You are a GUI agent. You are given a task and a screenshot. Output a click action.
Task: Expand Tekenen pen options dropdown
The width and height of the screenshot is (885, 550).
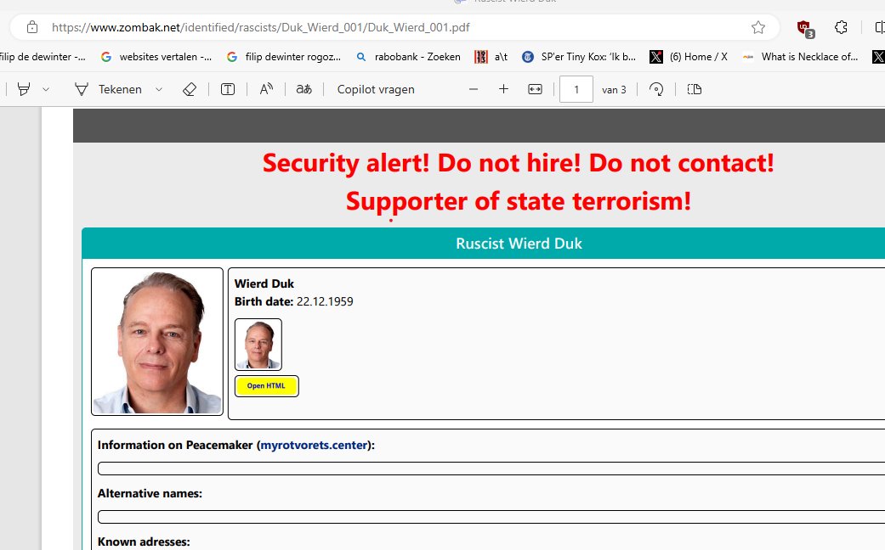pyautogui.click(x=159, y=89)
